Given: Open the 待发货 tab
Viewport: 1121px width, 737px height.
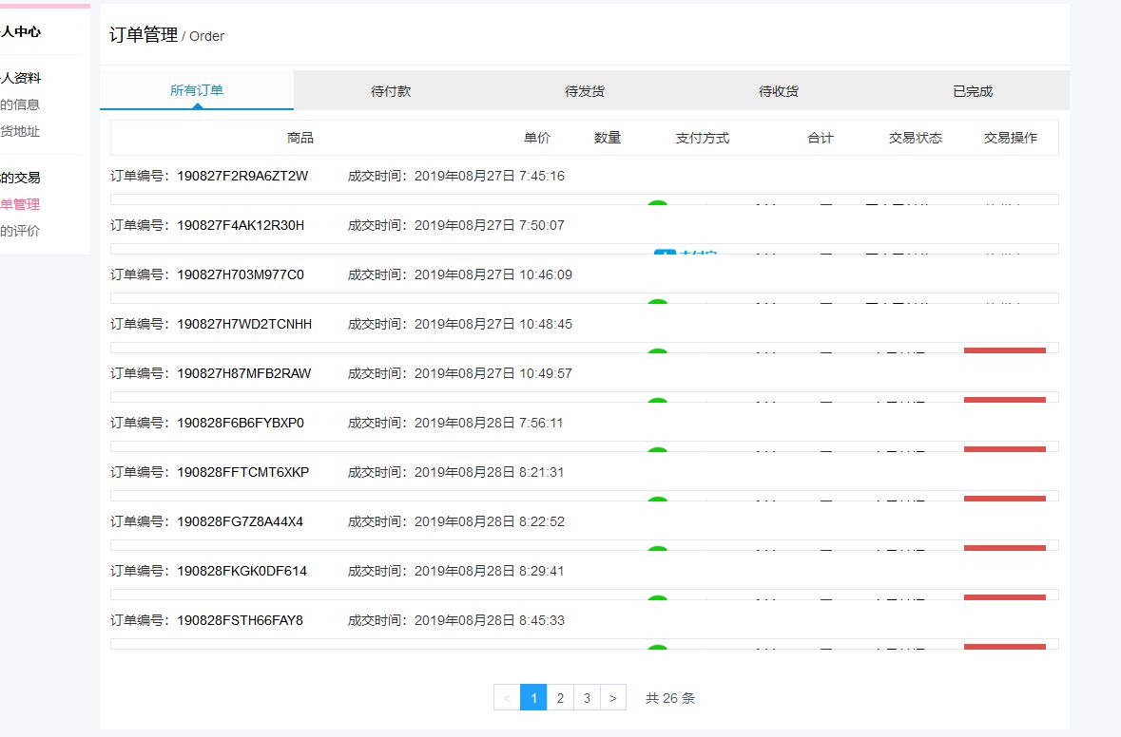Looking at the screenshot, I should tap(584, 90).
